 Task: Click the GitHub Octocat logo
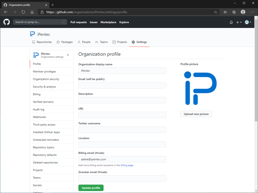6,22
